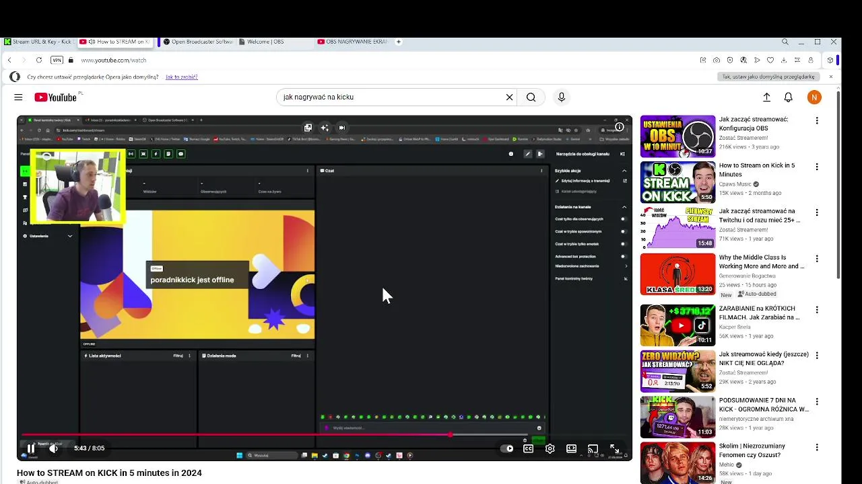Screen dimensions: 862x484
Task: Cast the video with the cast icon
Action: [593, 448]
